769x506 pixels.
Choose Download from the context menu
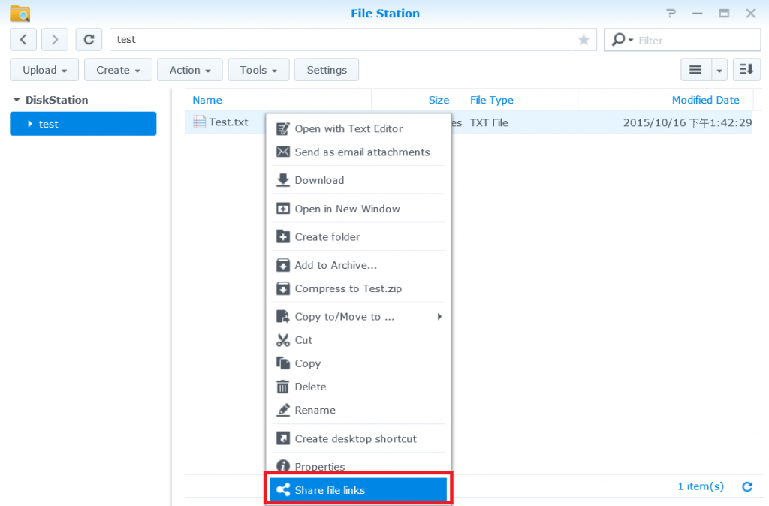319,180
